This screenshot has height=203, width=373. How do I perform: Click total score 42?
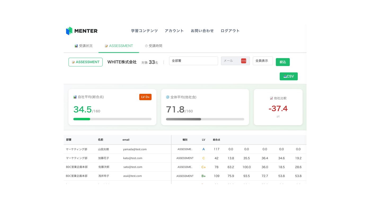[x=216, y=158]
